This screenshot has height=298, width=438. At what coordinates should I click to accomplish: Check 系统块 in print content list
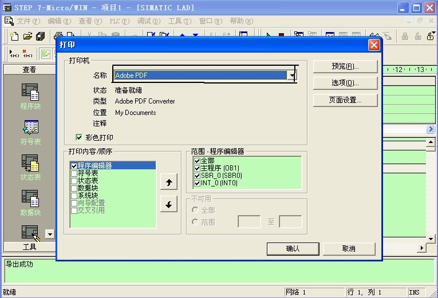[x=74, y=196]
